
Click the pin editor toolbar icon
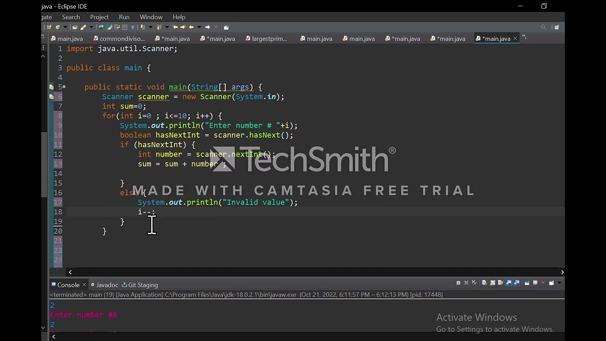(226, 27)
